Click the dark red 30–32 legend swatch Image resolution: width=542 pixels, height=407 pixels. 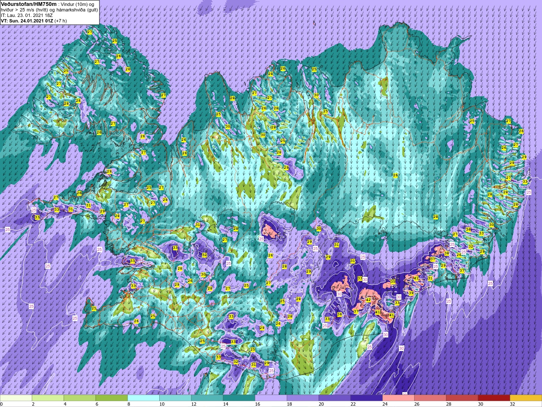click(x=494, y=398)
